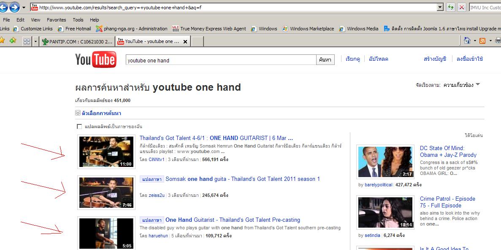
Task: Click the Add to Favorites star-plus icon
Action: coord(13,40)
